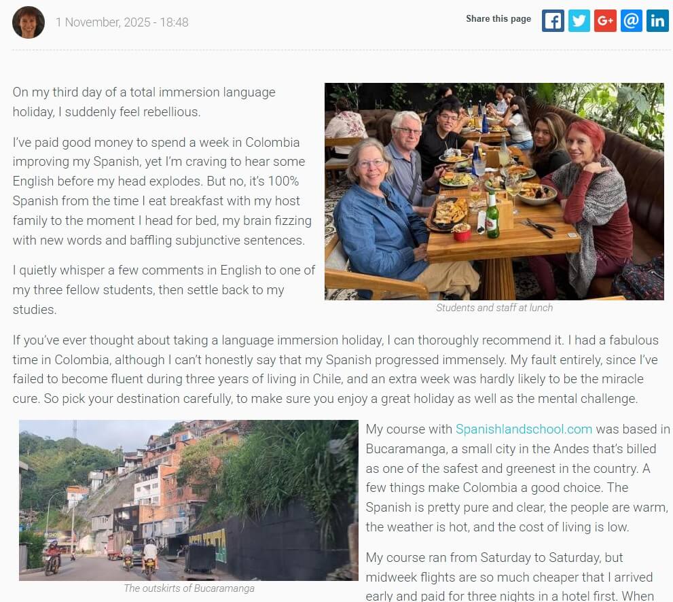Share the page by email icon
This screenshot has width=673, height=602.
pyautogui.click(x=632, y=20)
